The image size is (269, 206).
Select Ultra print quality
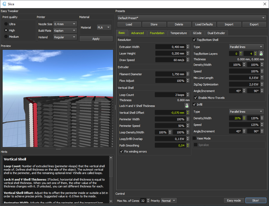(x=6, y=24)
